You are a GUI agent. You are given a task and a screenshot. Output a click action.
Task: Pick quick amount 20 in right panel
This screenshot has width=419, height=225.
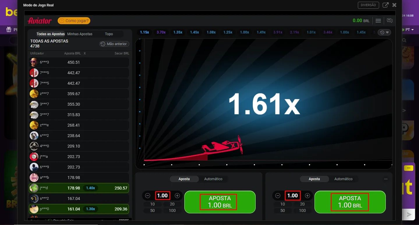coord(302,204)
